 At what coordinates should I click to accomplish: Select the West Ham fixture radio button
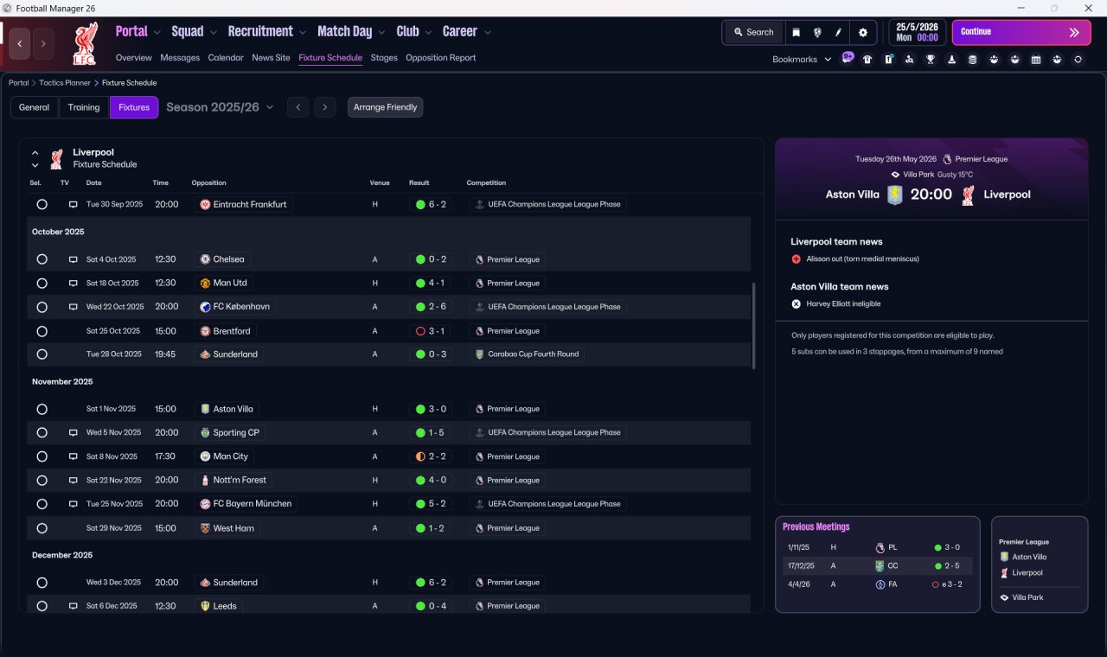[42, 528]
